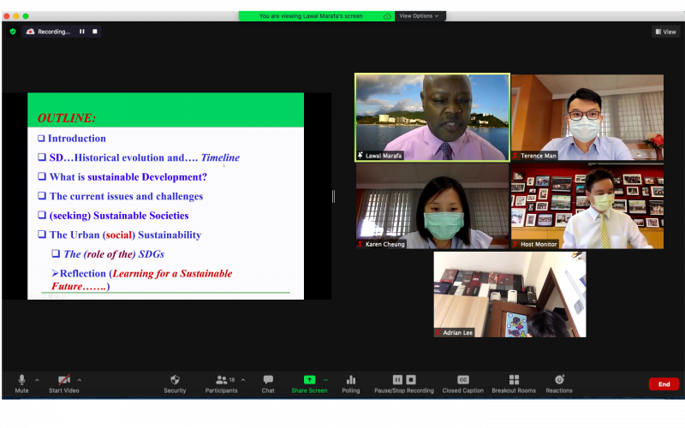
Task: Click the muted mic icon beside Terence Man
Action: coord(516,156)
